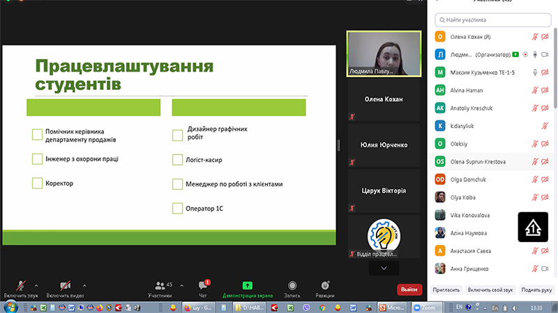Click the camera icon beside Анна Грищенко
This screenshot has width=558, height=313.
(x=545, y=268)
